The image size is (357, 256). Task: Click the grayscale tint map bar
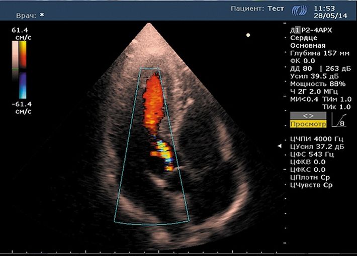point(15,69)
